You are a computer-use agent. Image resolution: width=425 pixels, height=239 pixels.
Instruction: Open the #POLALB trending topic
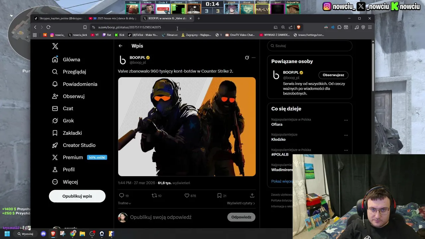[x=280, y=155]
